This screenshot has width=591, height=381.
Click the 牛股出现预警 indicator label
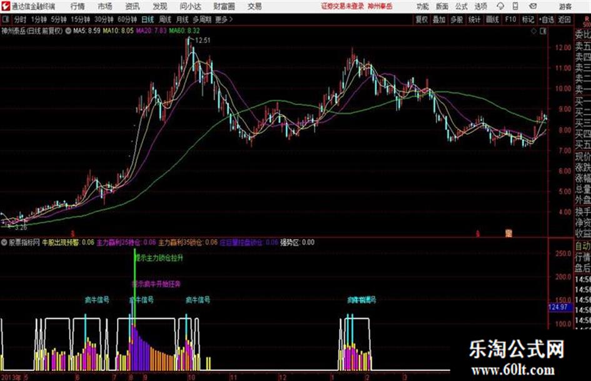(68, 243)
